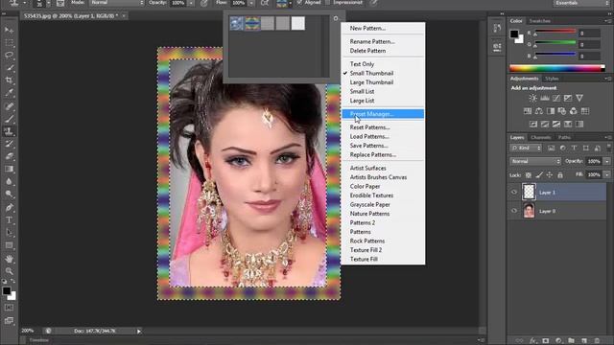Add a Vibrance adjustment

(x=579, y=98)
